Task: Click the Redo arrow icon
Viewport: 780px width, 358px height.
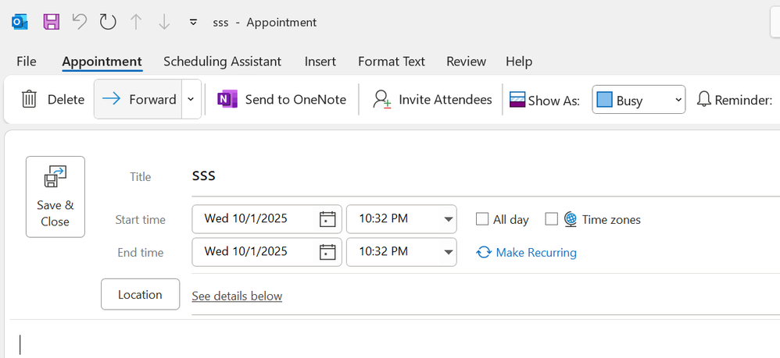Action: [108, 22]
